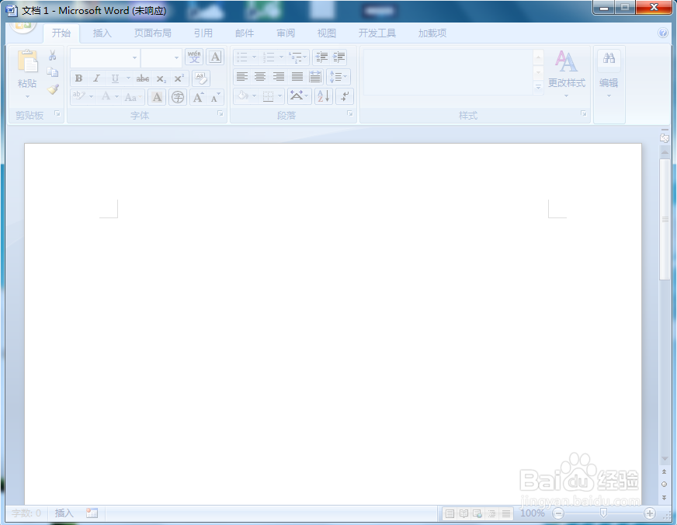The image size is (677, 525).
Task: Switch to the Insert (插入) tab
Action: 102,33
